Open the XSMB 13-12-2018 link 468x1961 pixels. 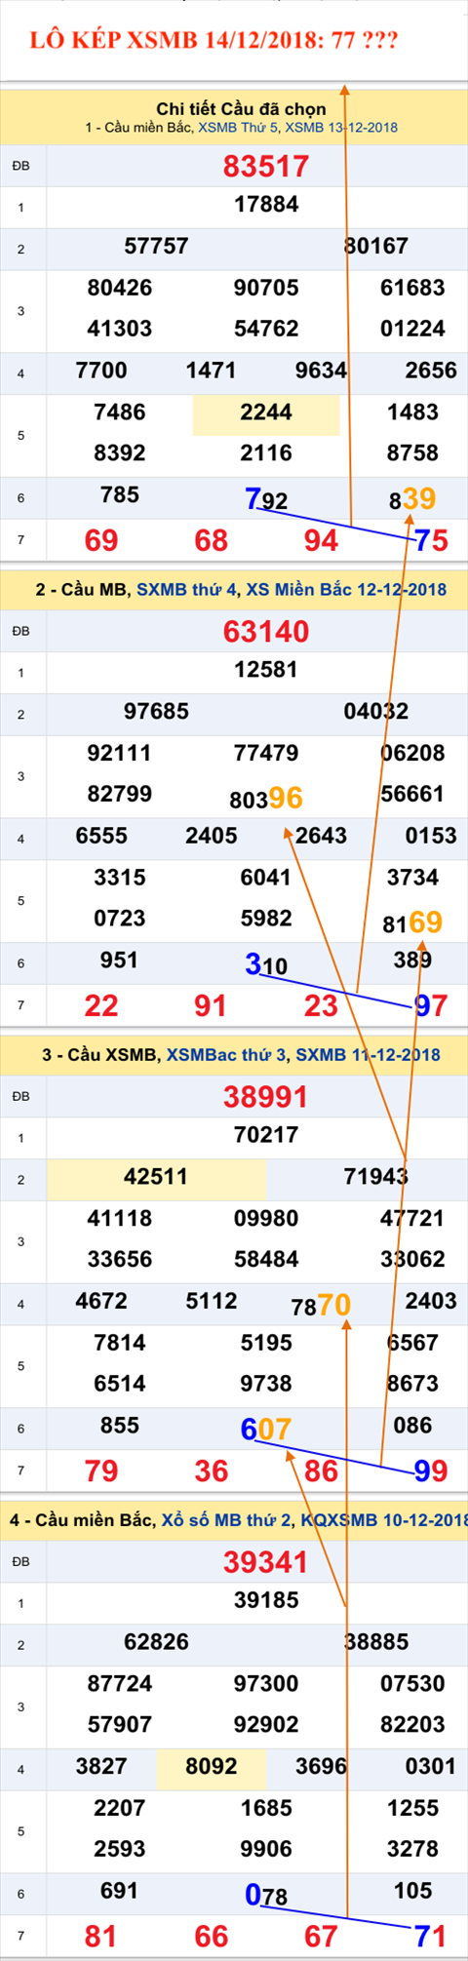coord(341,128)
